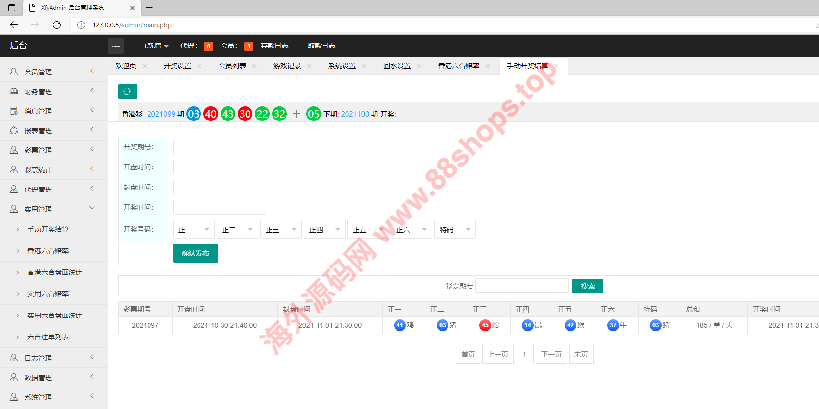Close the 开奖设置 tab
The width and height of the screenshot is (819, 409).
tap(199, 66)
